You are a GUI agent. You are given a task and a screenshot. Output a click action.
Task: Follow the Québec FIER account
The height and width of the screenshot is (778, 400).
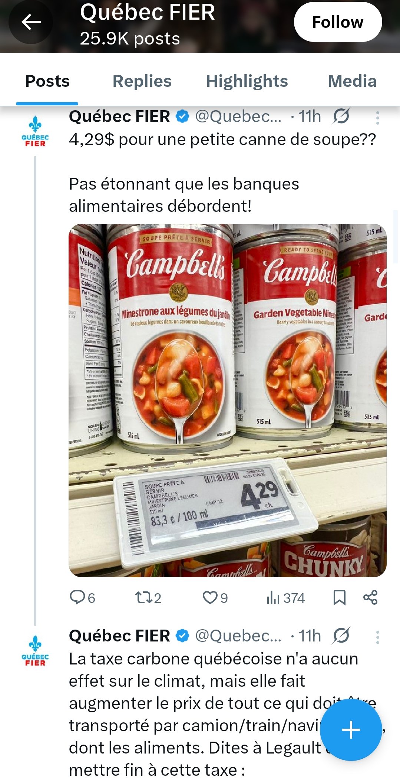[338, 22]
